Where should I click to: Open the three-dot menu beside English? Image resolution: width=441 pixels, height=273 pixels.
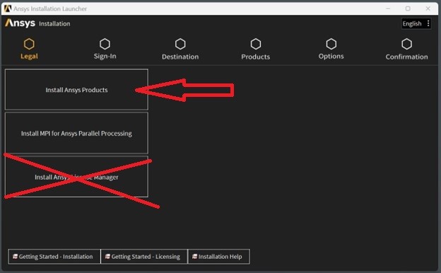click(428, 23)
